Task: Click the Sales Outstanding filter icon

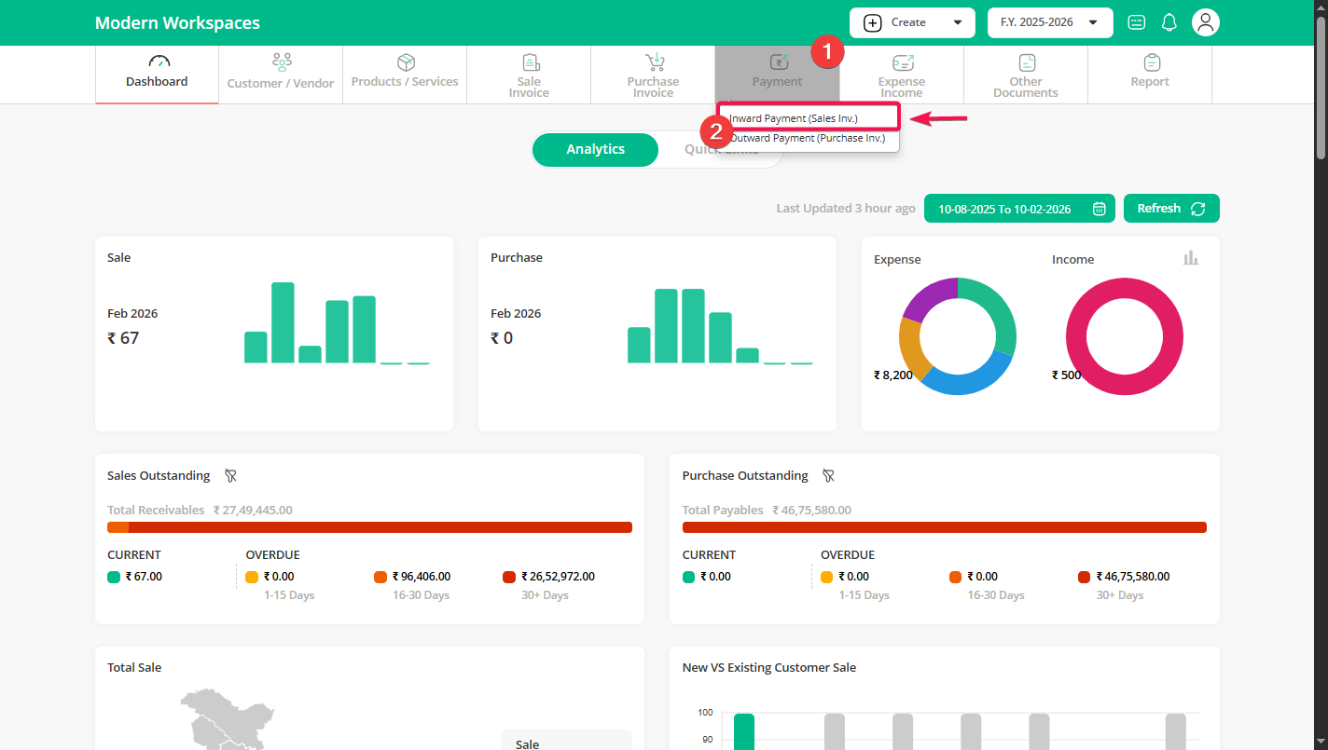Action: point(230,476)
